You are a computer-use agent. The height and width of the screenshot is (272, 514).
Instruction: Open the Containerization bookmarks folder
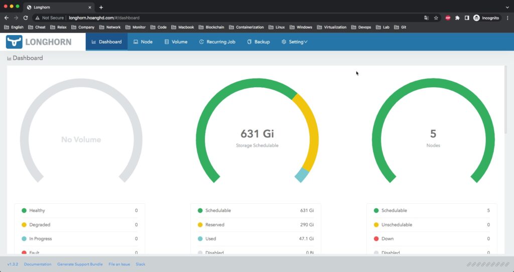[246, 27]
